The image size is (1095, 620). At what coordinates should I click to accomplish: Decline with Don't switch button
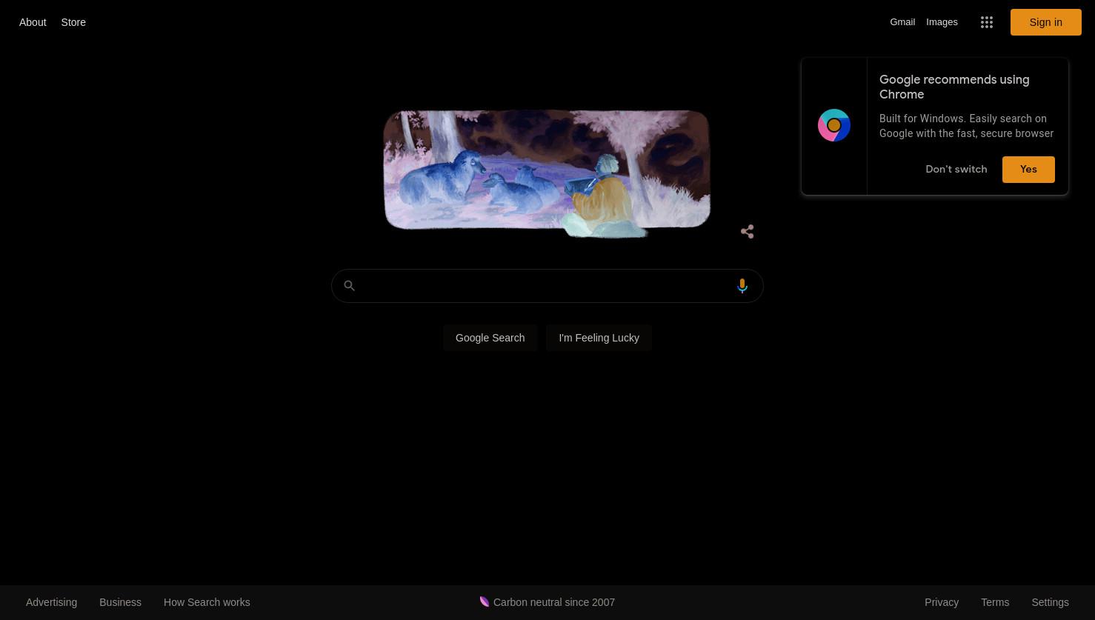tap(956, 169)
